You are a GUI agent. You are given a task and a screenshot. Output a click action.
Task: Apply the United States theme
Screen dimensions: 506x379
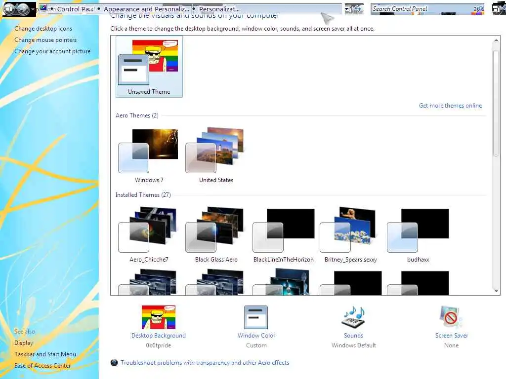[x=216, y=156]
